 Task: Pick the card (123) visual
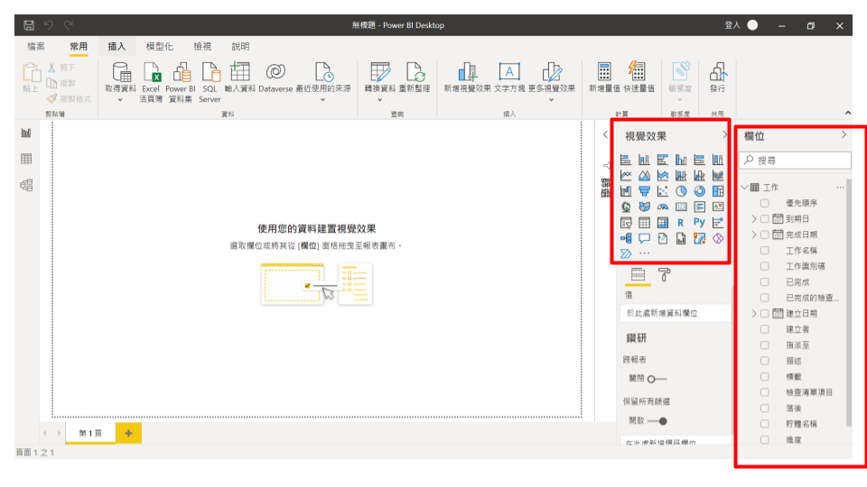681,207
